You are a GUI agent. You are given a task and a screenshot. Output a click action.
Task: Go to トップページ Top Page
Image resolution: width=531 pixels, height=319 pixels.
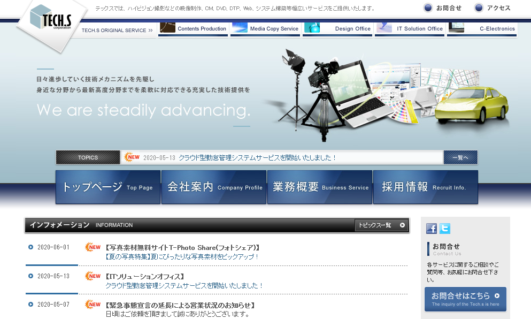click(108, 187)
